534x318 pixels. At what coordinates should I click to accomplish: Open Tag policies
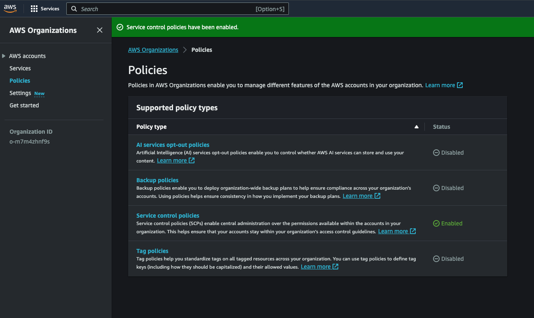[152, 251]
